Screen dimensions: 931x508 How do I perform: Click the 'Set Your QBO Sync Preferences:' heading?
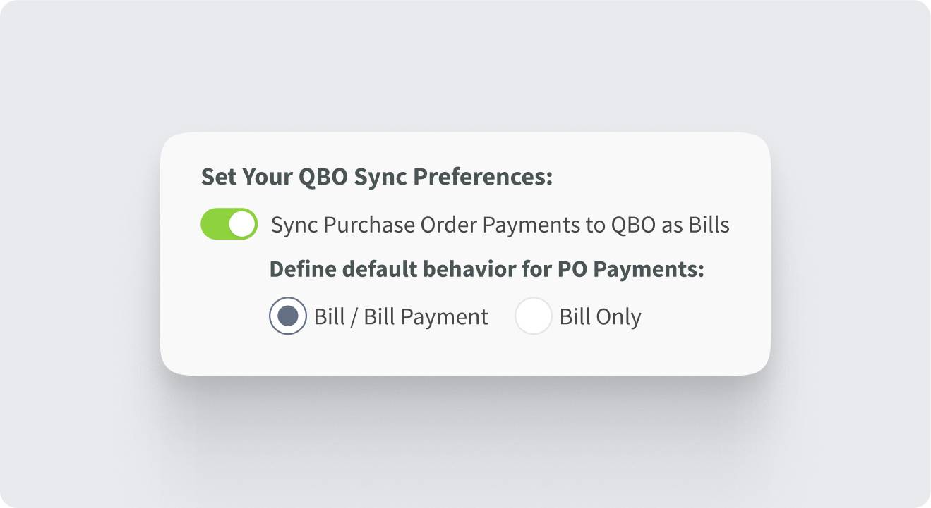coord(376,177)
